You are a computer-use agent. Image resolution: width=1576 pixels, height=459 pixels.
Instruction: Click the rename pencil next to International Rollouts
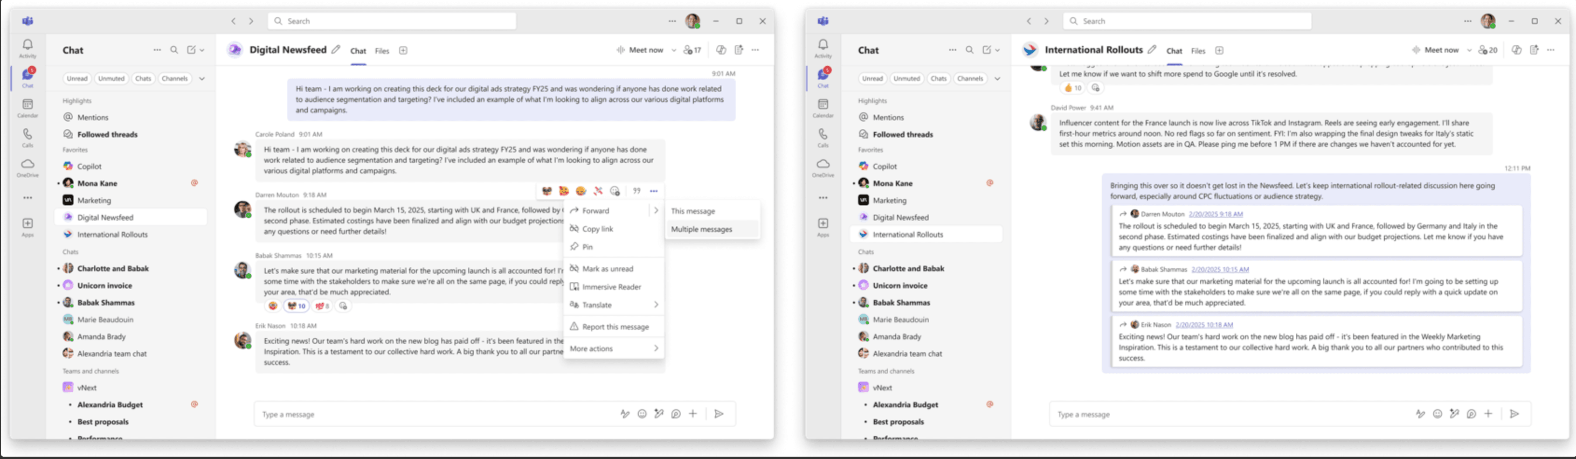[1152, 49]
